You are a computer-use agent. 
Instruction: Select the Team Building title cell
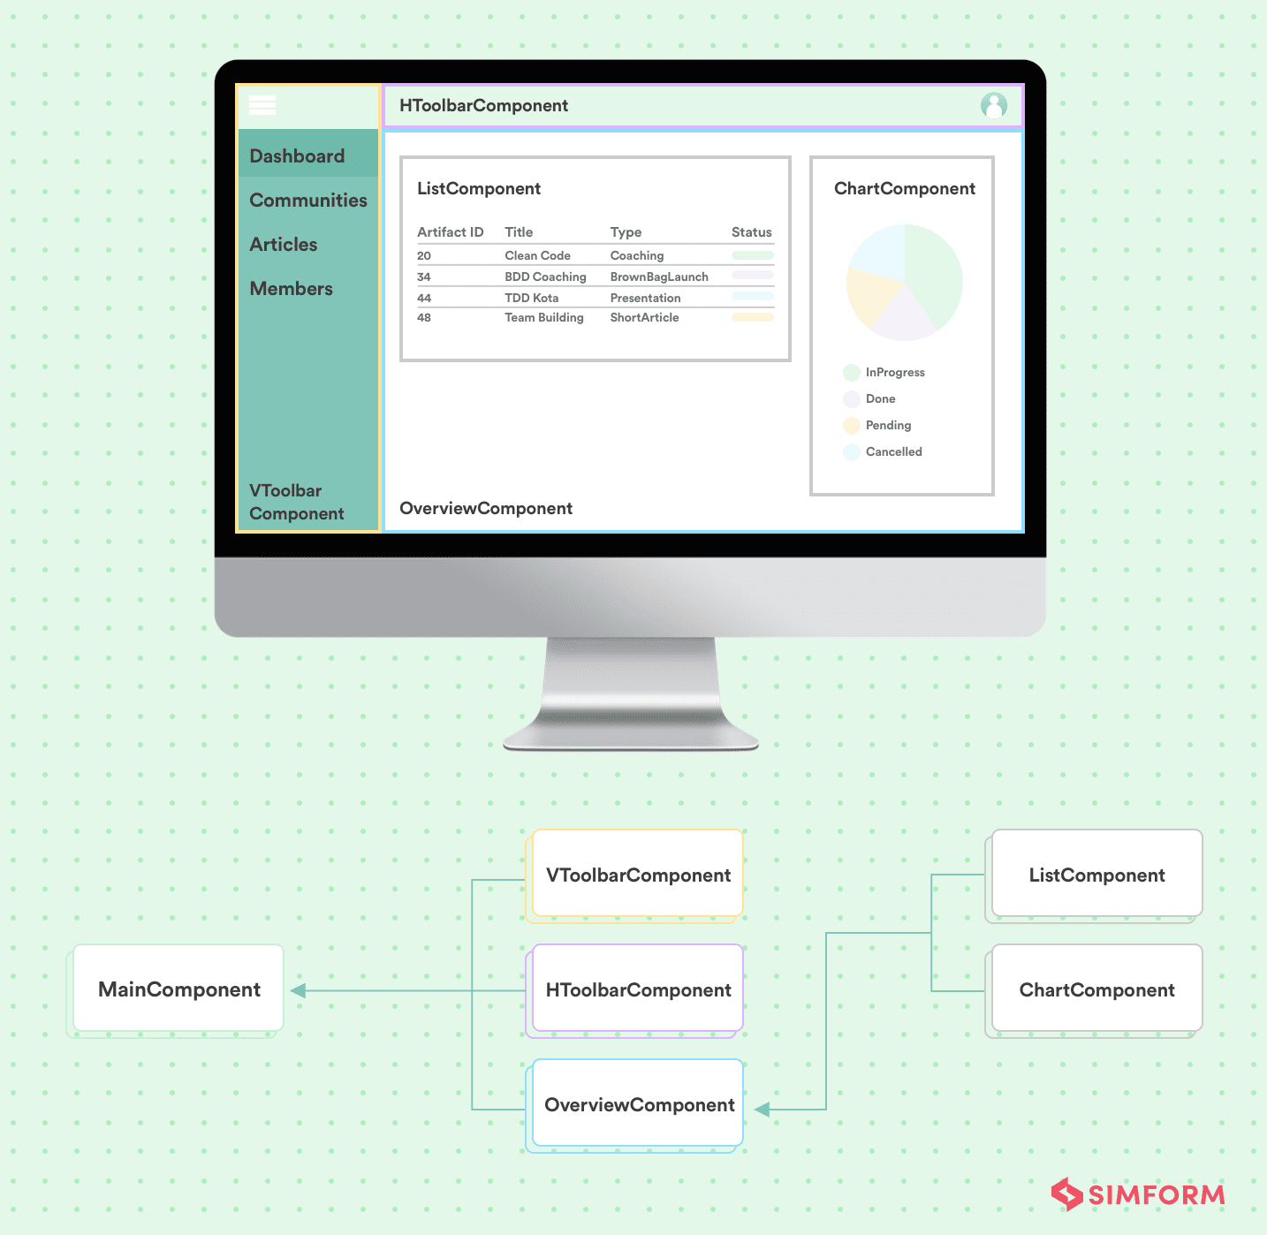(544, 317)
